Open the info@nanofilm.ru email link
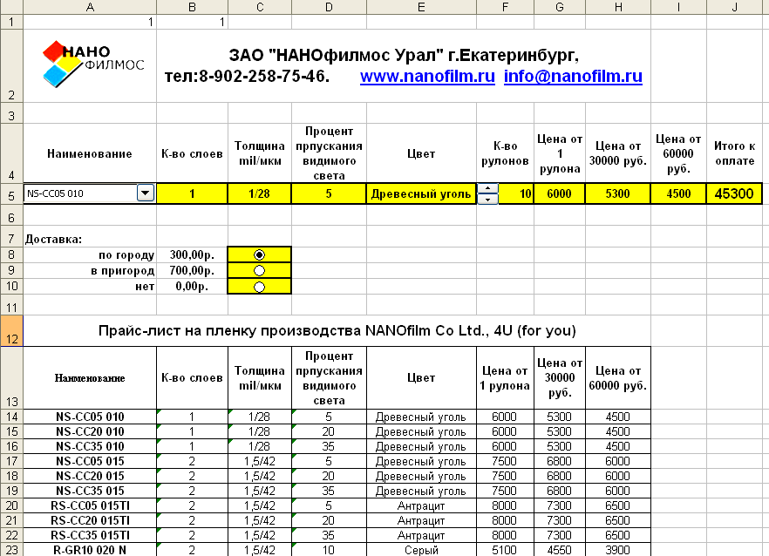Image resolution: width=769 pixels, height=556 pixels. [x=573, y=77]
